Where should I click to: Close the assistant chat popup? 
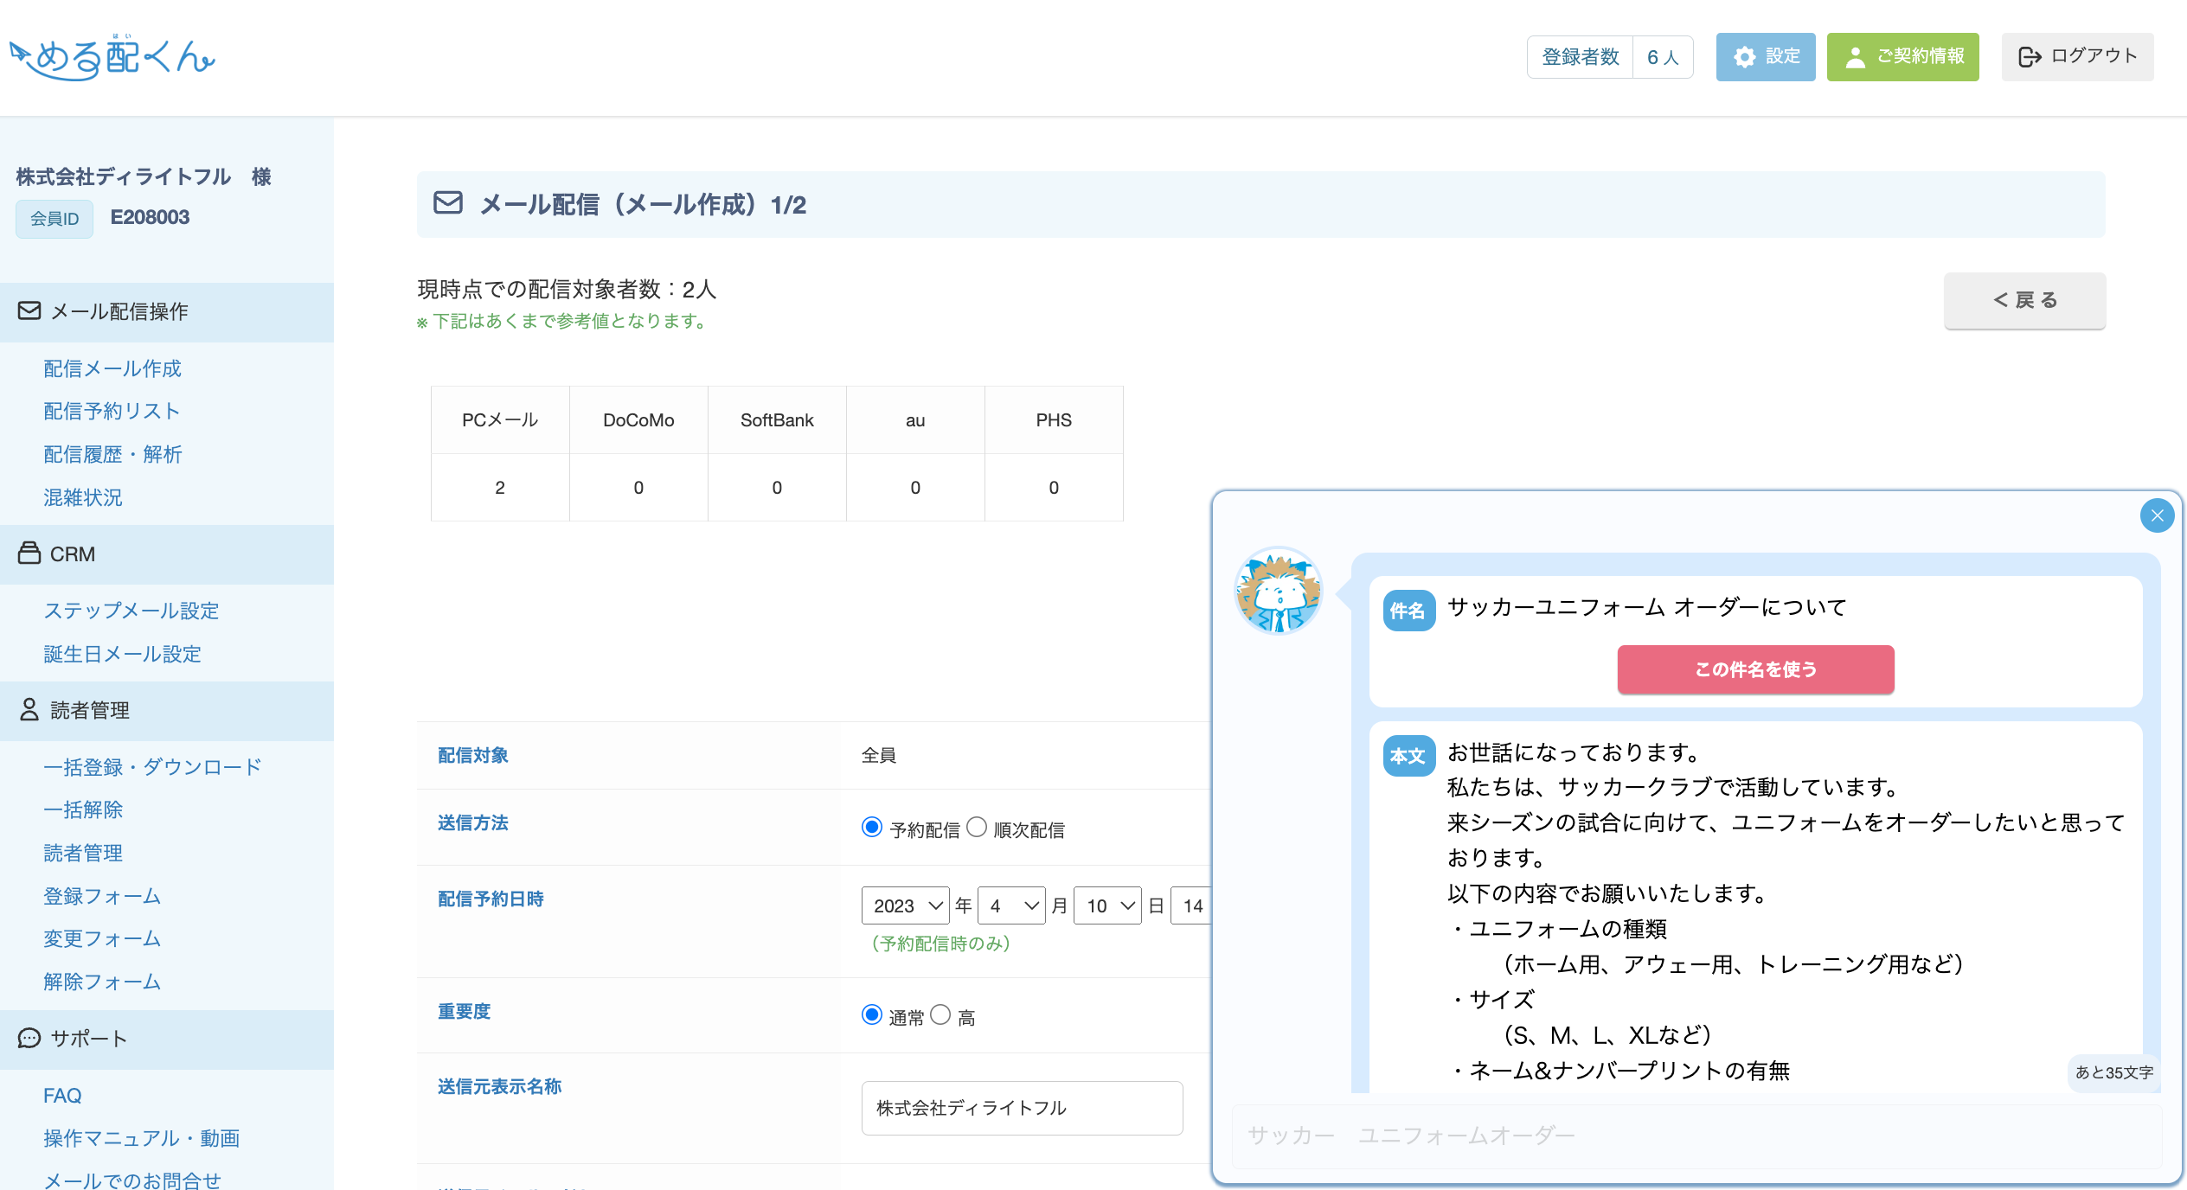[x=2157, y=516]
